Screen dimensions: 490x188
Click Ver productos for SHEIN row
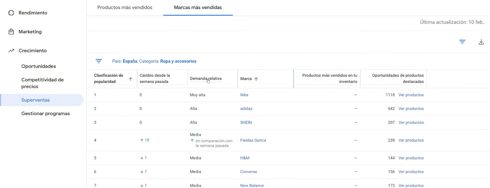point(411,123)
